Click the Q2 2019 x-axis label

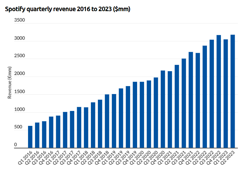click(116, 158)
